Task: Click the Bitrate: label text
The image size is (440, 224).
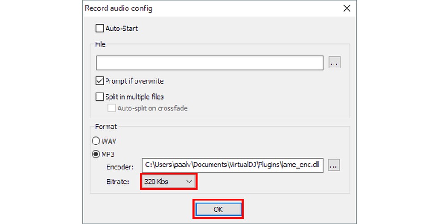Action: 117,182
